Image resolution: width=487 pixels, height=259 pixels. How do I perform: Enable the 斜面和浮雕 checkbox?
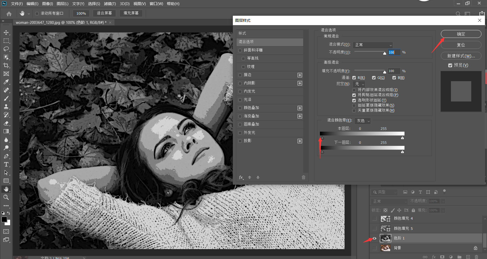[240, 50]
